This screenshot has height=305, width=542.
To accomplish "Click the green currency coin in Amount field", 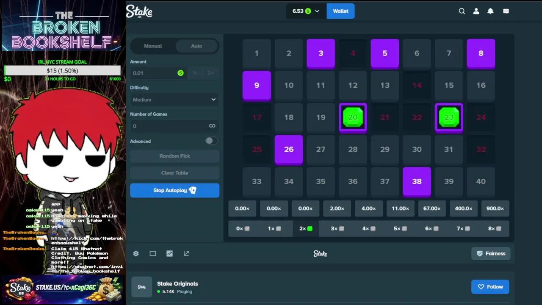I will pyautogui.click(x=180, y=73).
